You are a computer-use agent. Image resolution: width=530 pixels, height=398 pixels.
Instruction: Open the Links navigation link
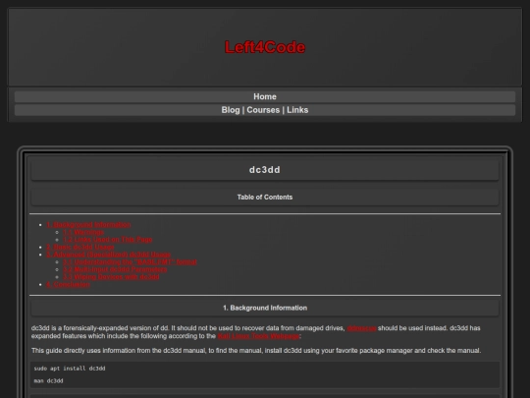coord(297,110)
